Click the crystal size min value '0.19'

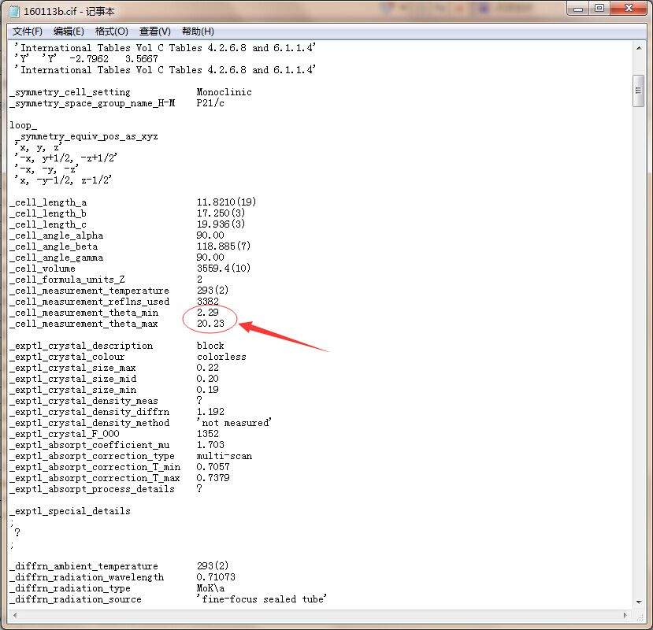(x=208, y=390)
